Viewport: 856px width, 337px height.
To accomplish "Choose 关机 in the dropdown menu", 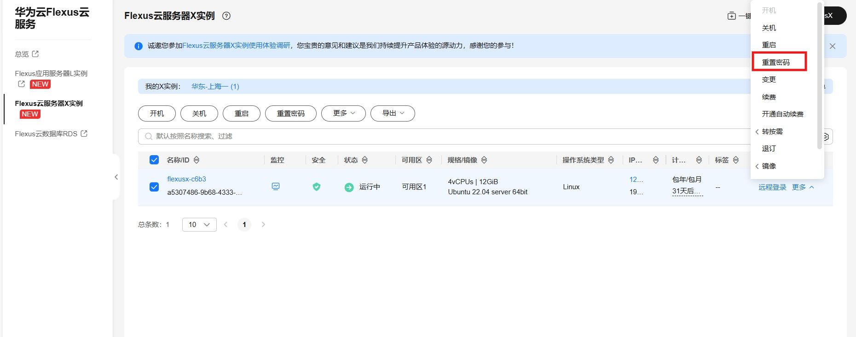I will [769, 28].
